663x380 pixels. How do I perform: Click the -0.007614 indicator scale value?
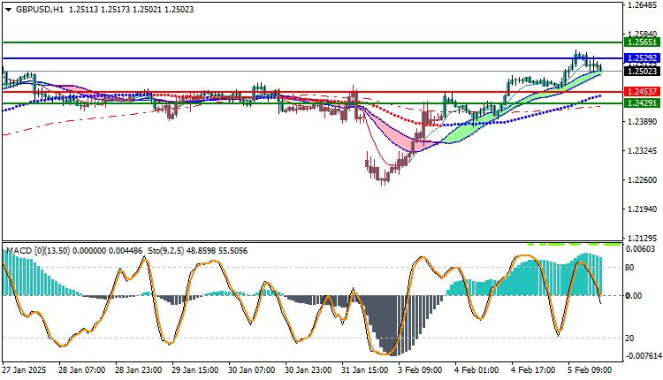(643, 356)
